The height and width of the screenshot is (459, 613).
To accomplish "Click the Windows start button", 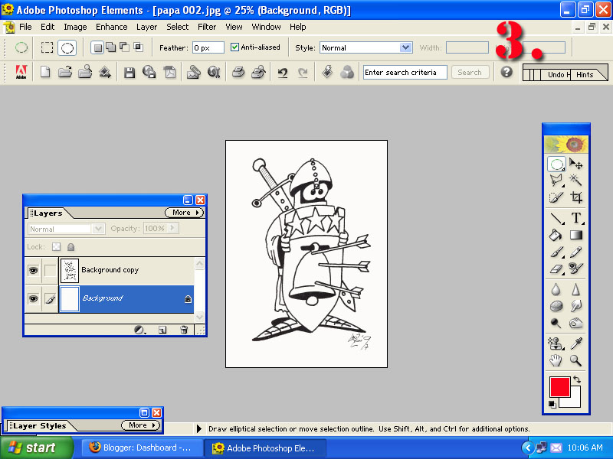I will [37, 448].
